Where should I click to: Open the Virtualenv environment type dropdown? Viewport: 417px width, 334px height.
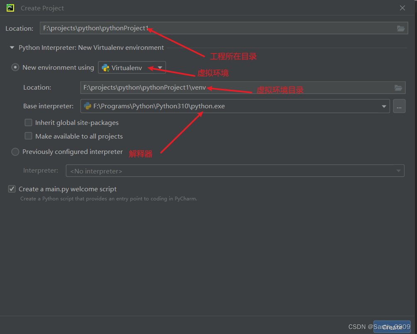(x=132, y=68)
